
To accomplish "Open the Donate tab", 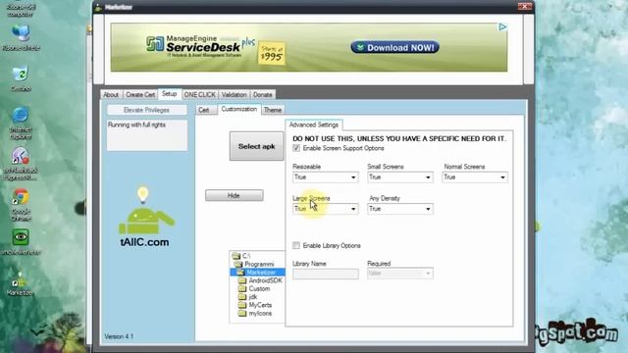I will [263, 95].
